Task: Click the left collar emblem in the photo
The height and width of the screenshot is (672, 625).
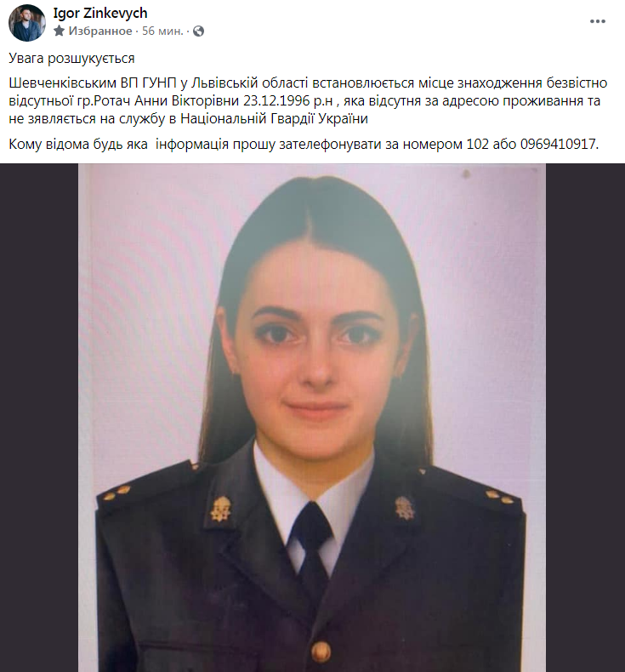Action: pos(220,510)
